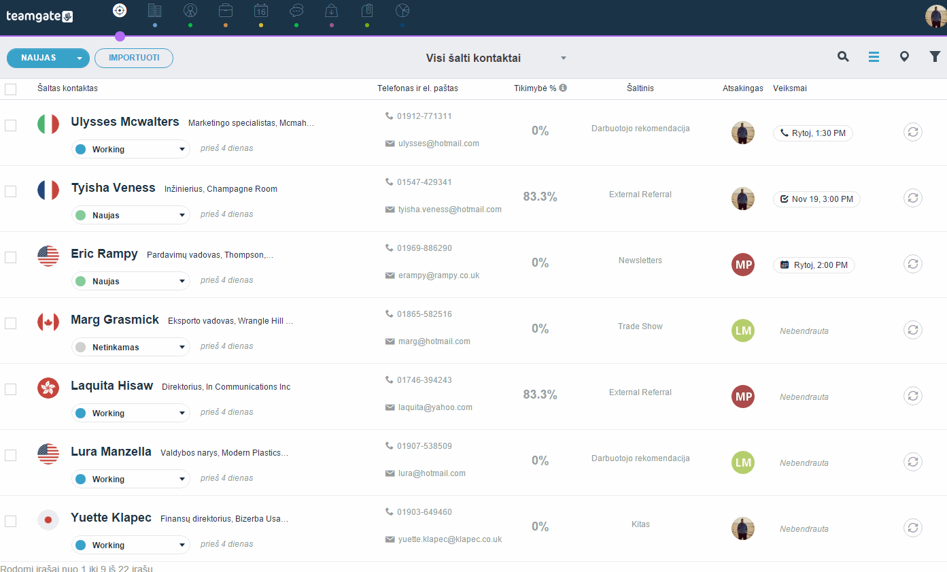Open the Working status dropdown for Yuette Klapec

coord(131,545)
